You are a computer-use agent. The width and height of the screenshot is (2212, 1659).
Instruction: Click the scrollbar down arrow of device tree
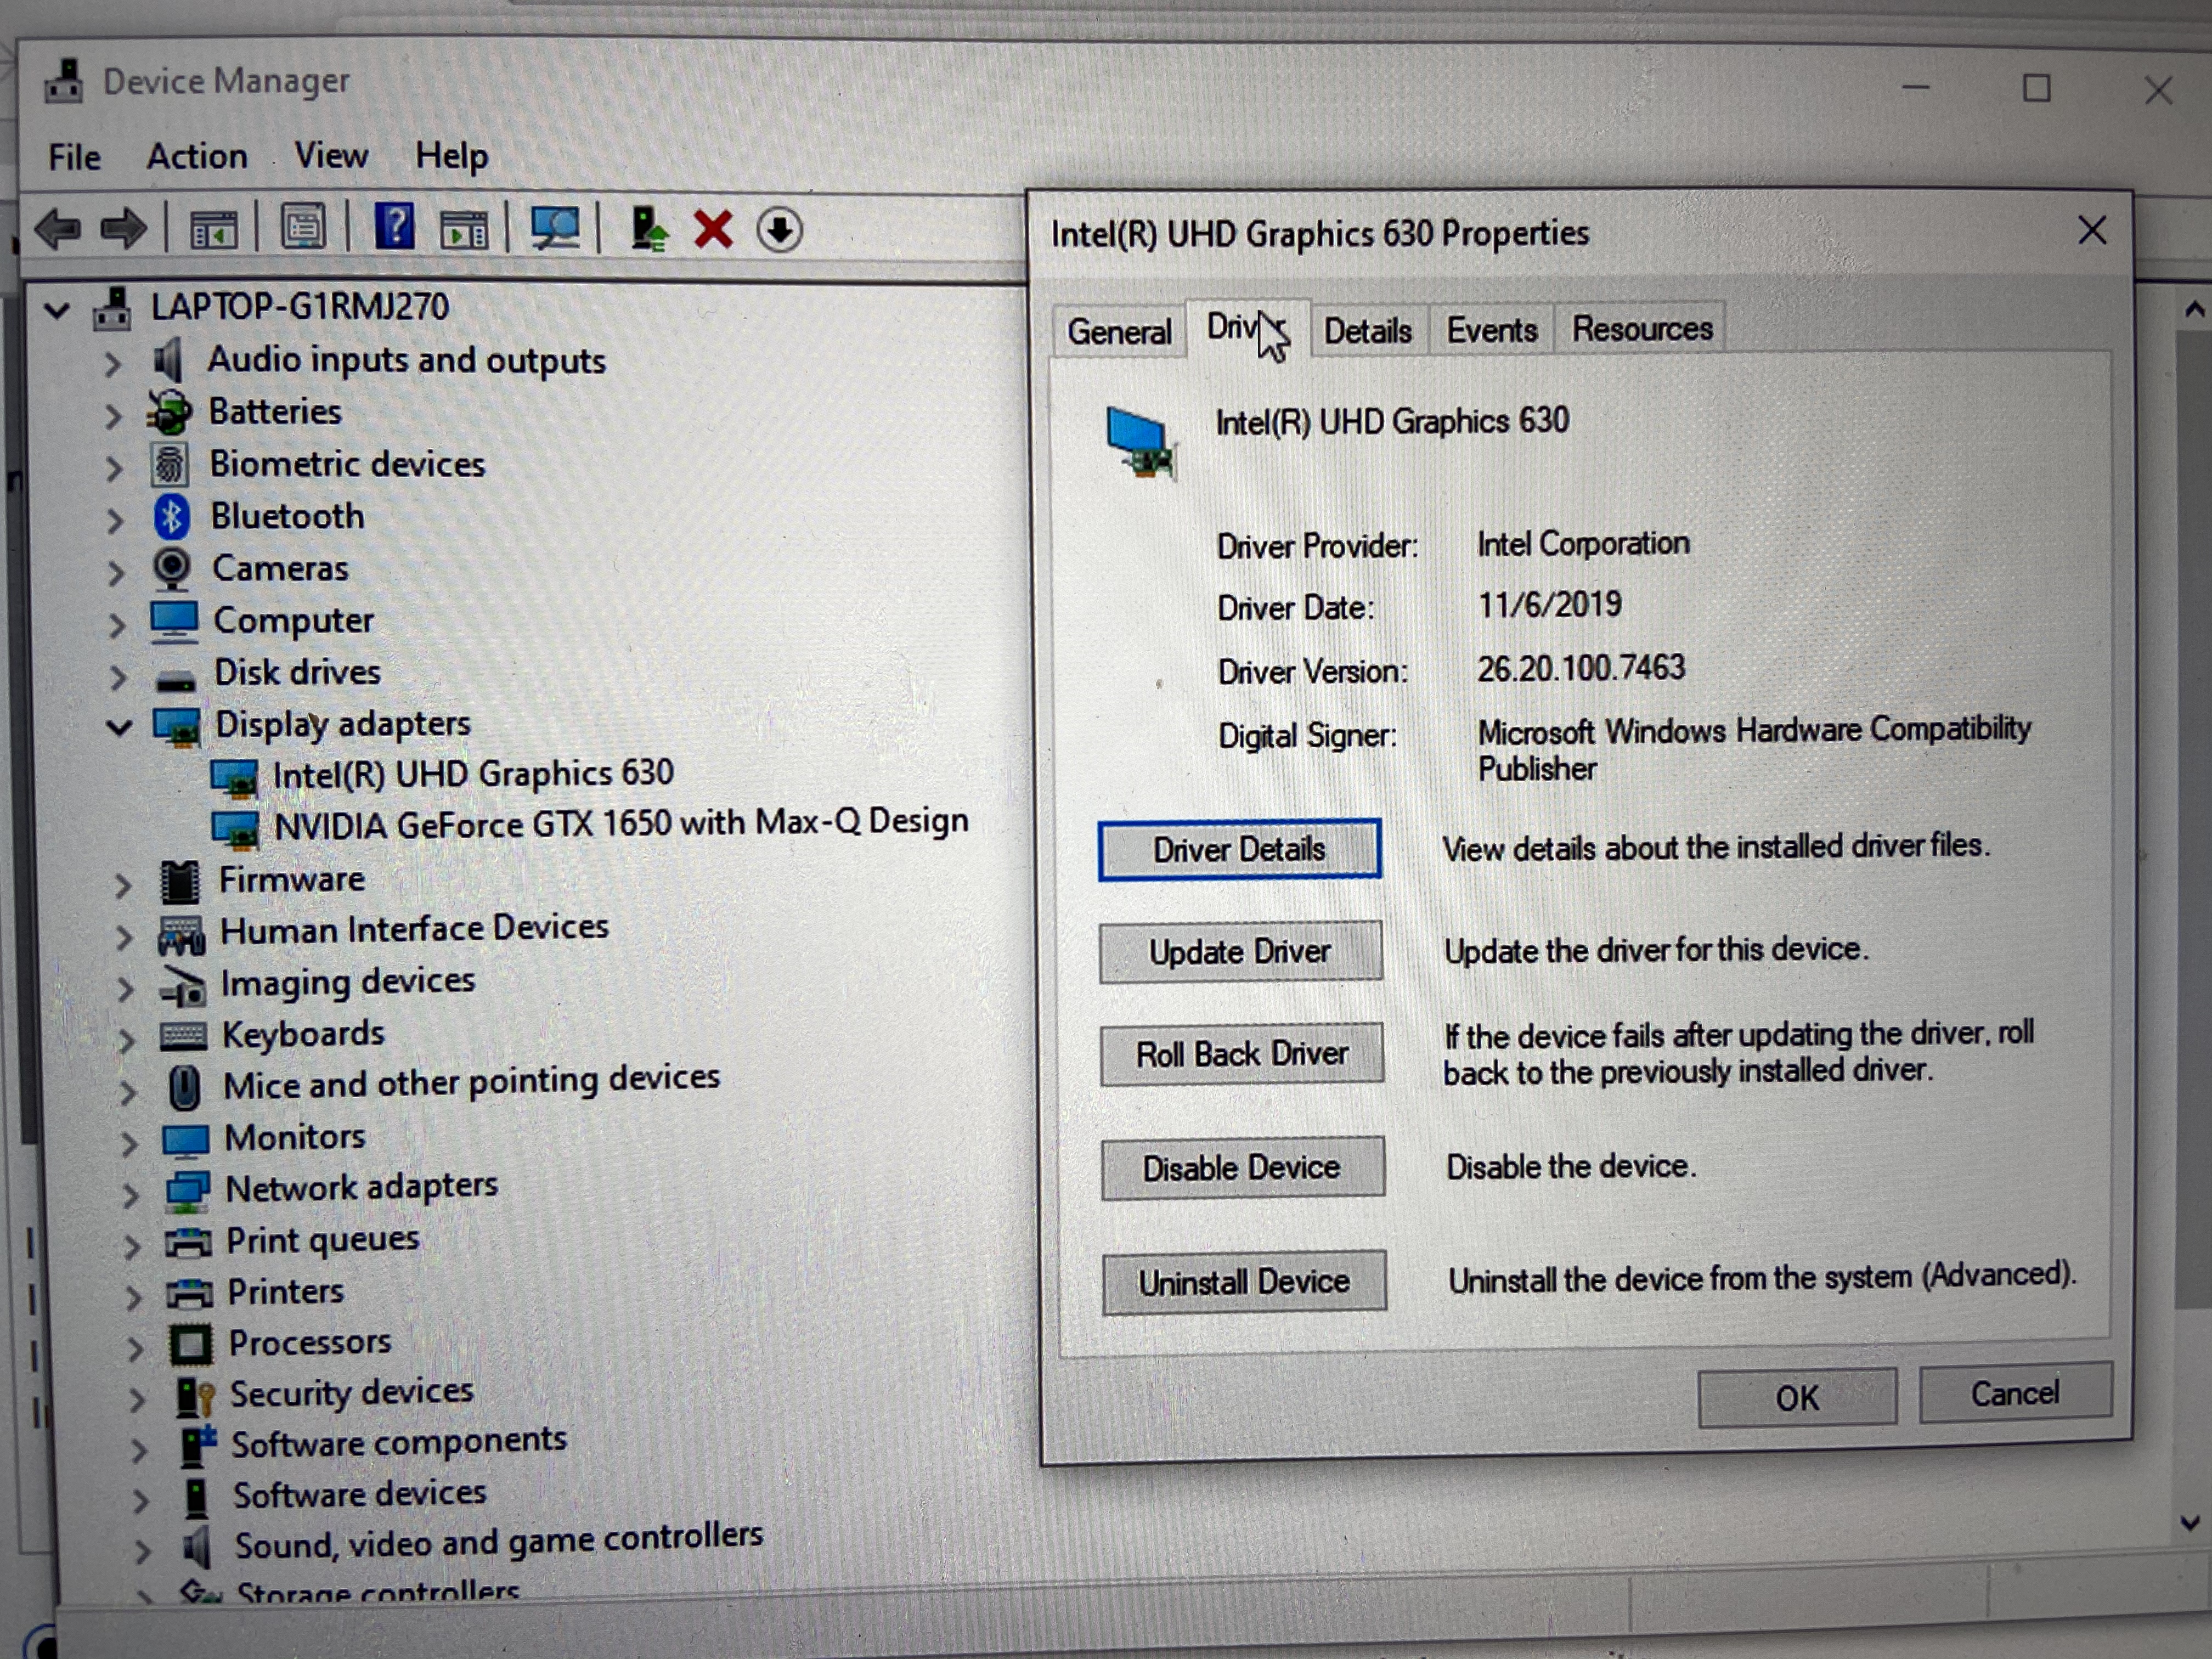[2190, 1523]
